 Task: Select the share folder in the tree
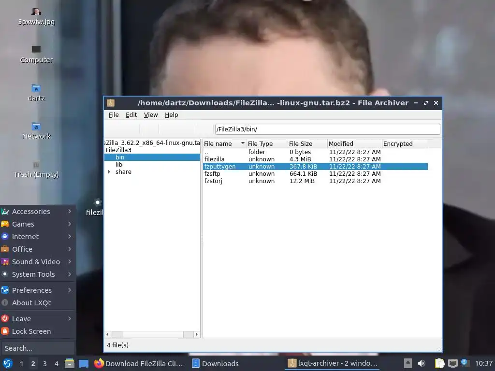123,171
